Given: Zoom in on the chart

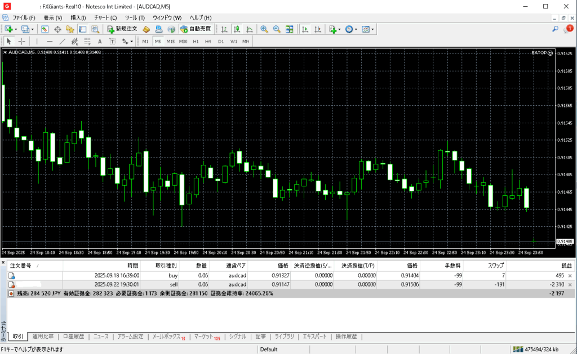Looking at the screenshot, I should click(x=264, y=29).
